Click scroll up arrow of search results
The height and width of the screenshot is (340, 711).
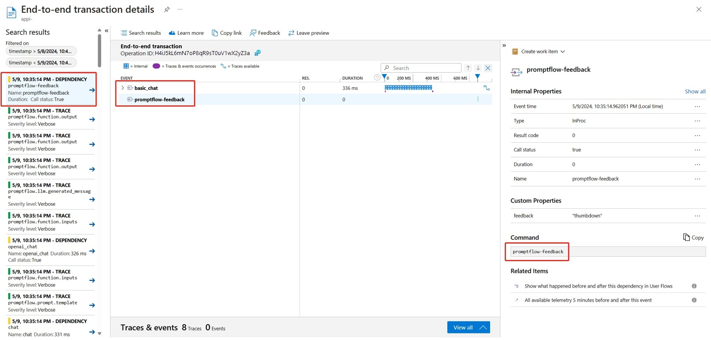point(99,30)
